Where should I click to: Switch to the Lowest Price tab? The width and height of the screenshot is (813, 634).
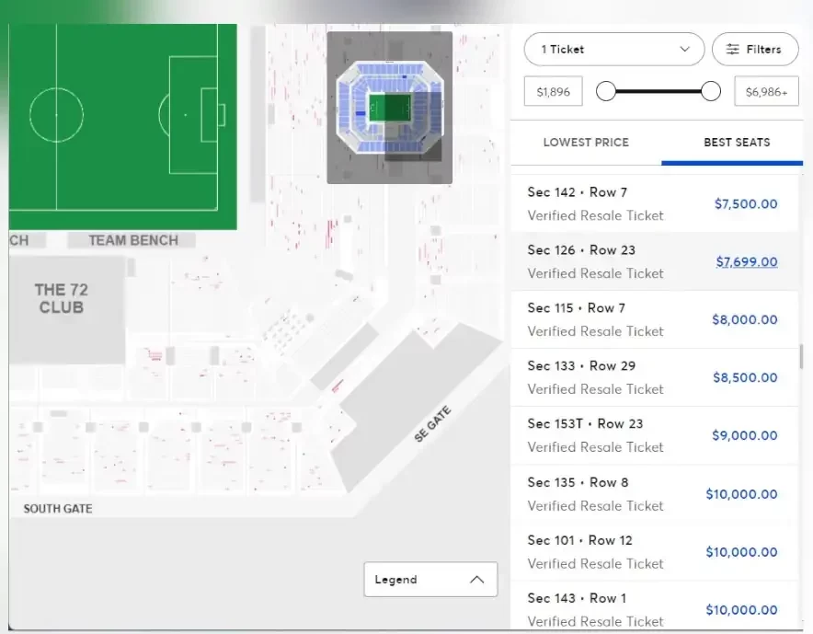coord(586,143)
